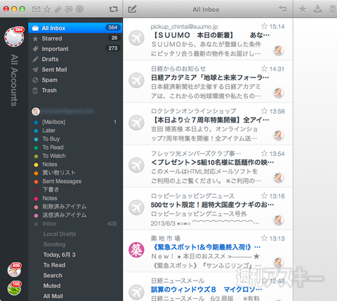Viewport: 337px width, 301px height.
Task: Toggle star on the 14:31 日経アカデミア message
Action: [264, 69]
